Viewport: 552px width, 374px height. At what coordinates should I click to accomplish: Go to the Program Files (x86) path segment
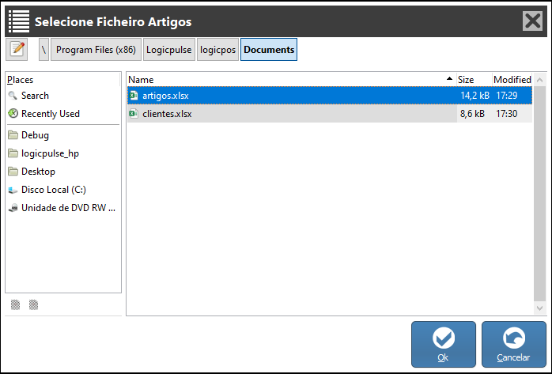coord(96,50)
